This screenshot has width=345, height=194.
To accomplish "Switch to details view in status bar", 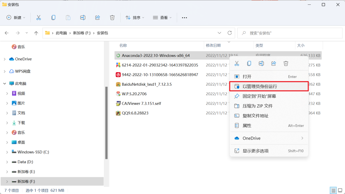I will click(333, 190).
